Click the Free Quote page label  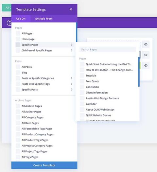(92, 81)
